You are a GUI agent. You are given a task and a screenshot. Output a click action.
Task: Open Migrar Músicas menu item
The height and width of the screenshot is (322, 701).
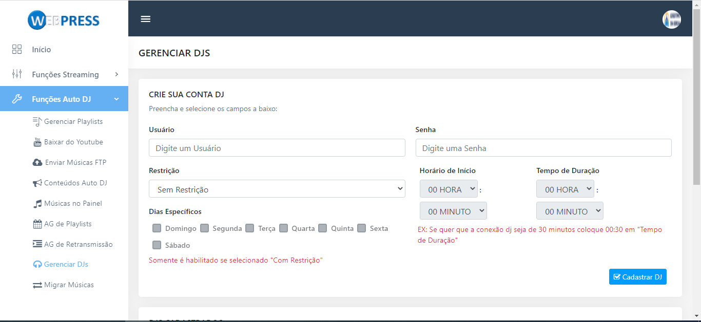(x=69, y=285)
